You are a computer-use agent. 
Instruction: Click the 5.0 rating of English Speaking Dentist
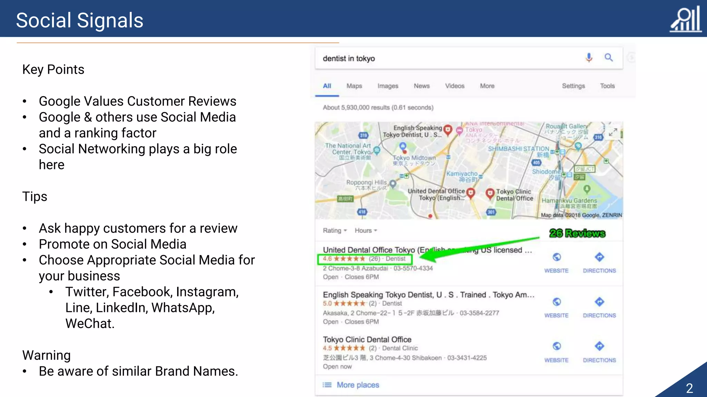pos(344,304)
